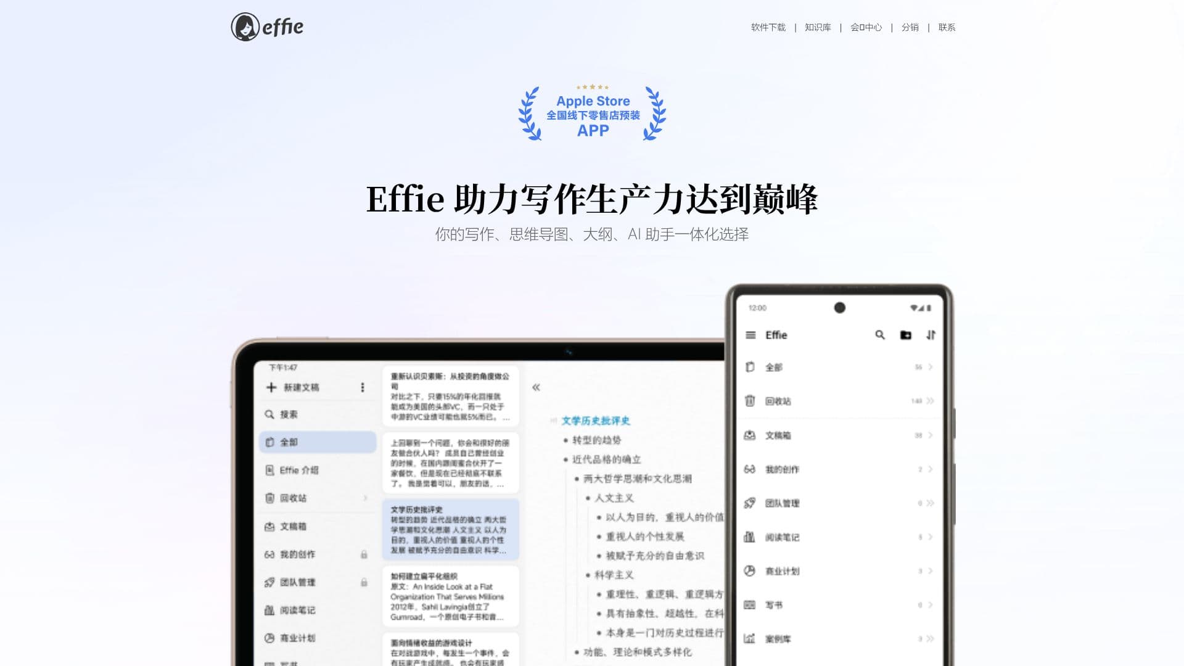Click the phone search icon
The image size is (1184, 666).
[880, 335]
